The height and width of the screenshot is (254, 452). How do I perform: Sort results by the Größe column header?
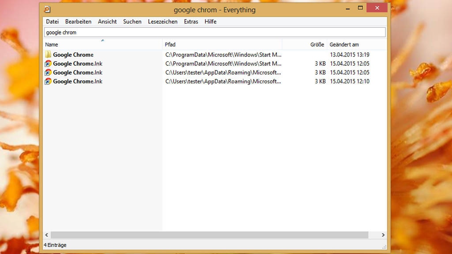317,45
